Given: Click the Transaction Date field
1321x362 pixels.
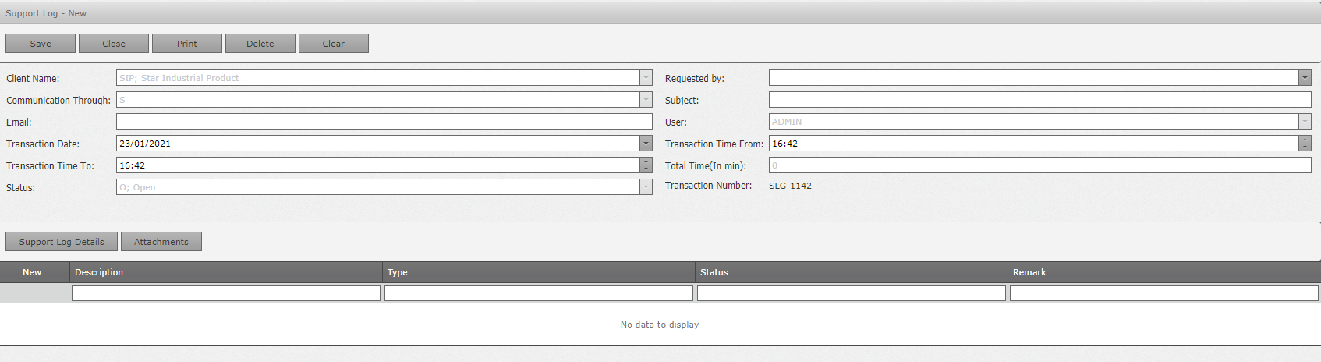Looking at the screenshot, I should tap(378, 144).
